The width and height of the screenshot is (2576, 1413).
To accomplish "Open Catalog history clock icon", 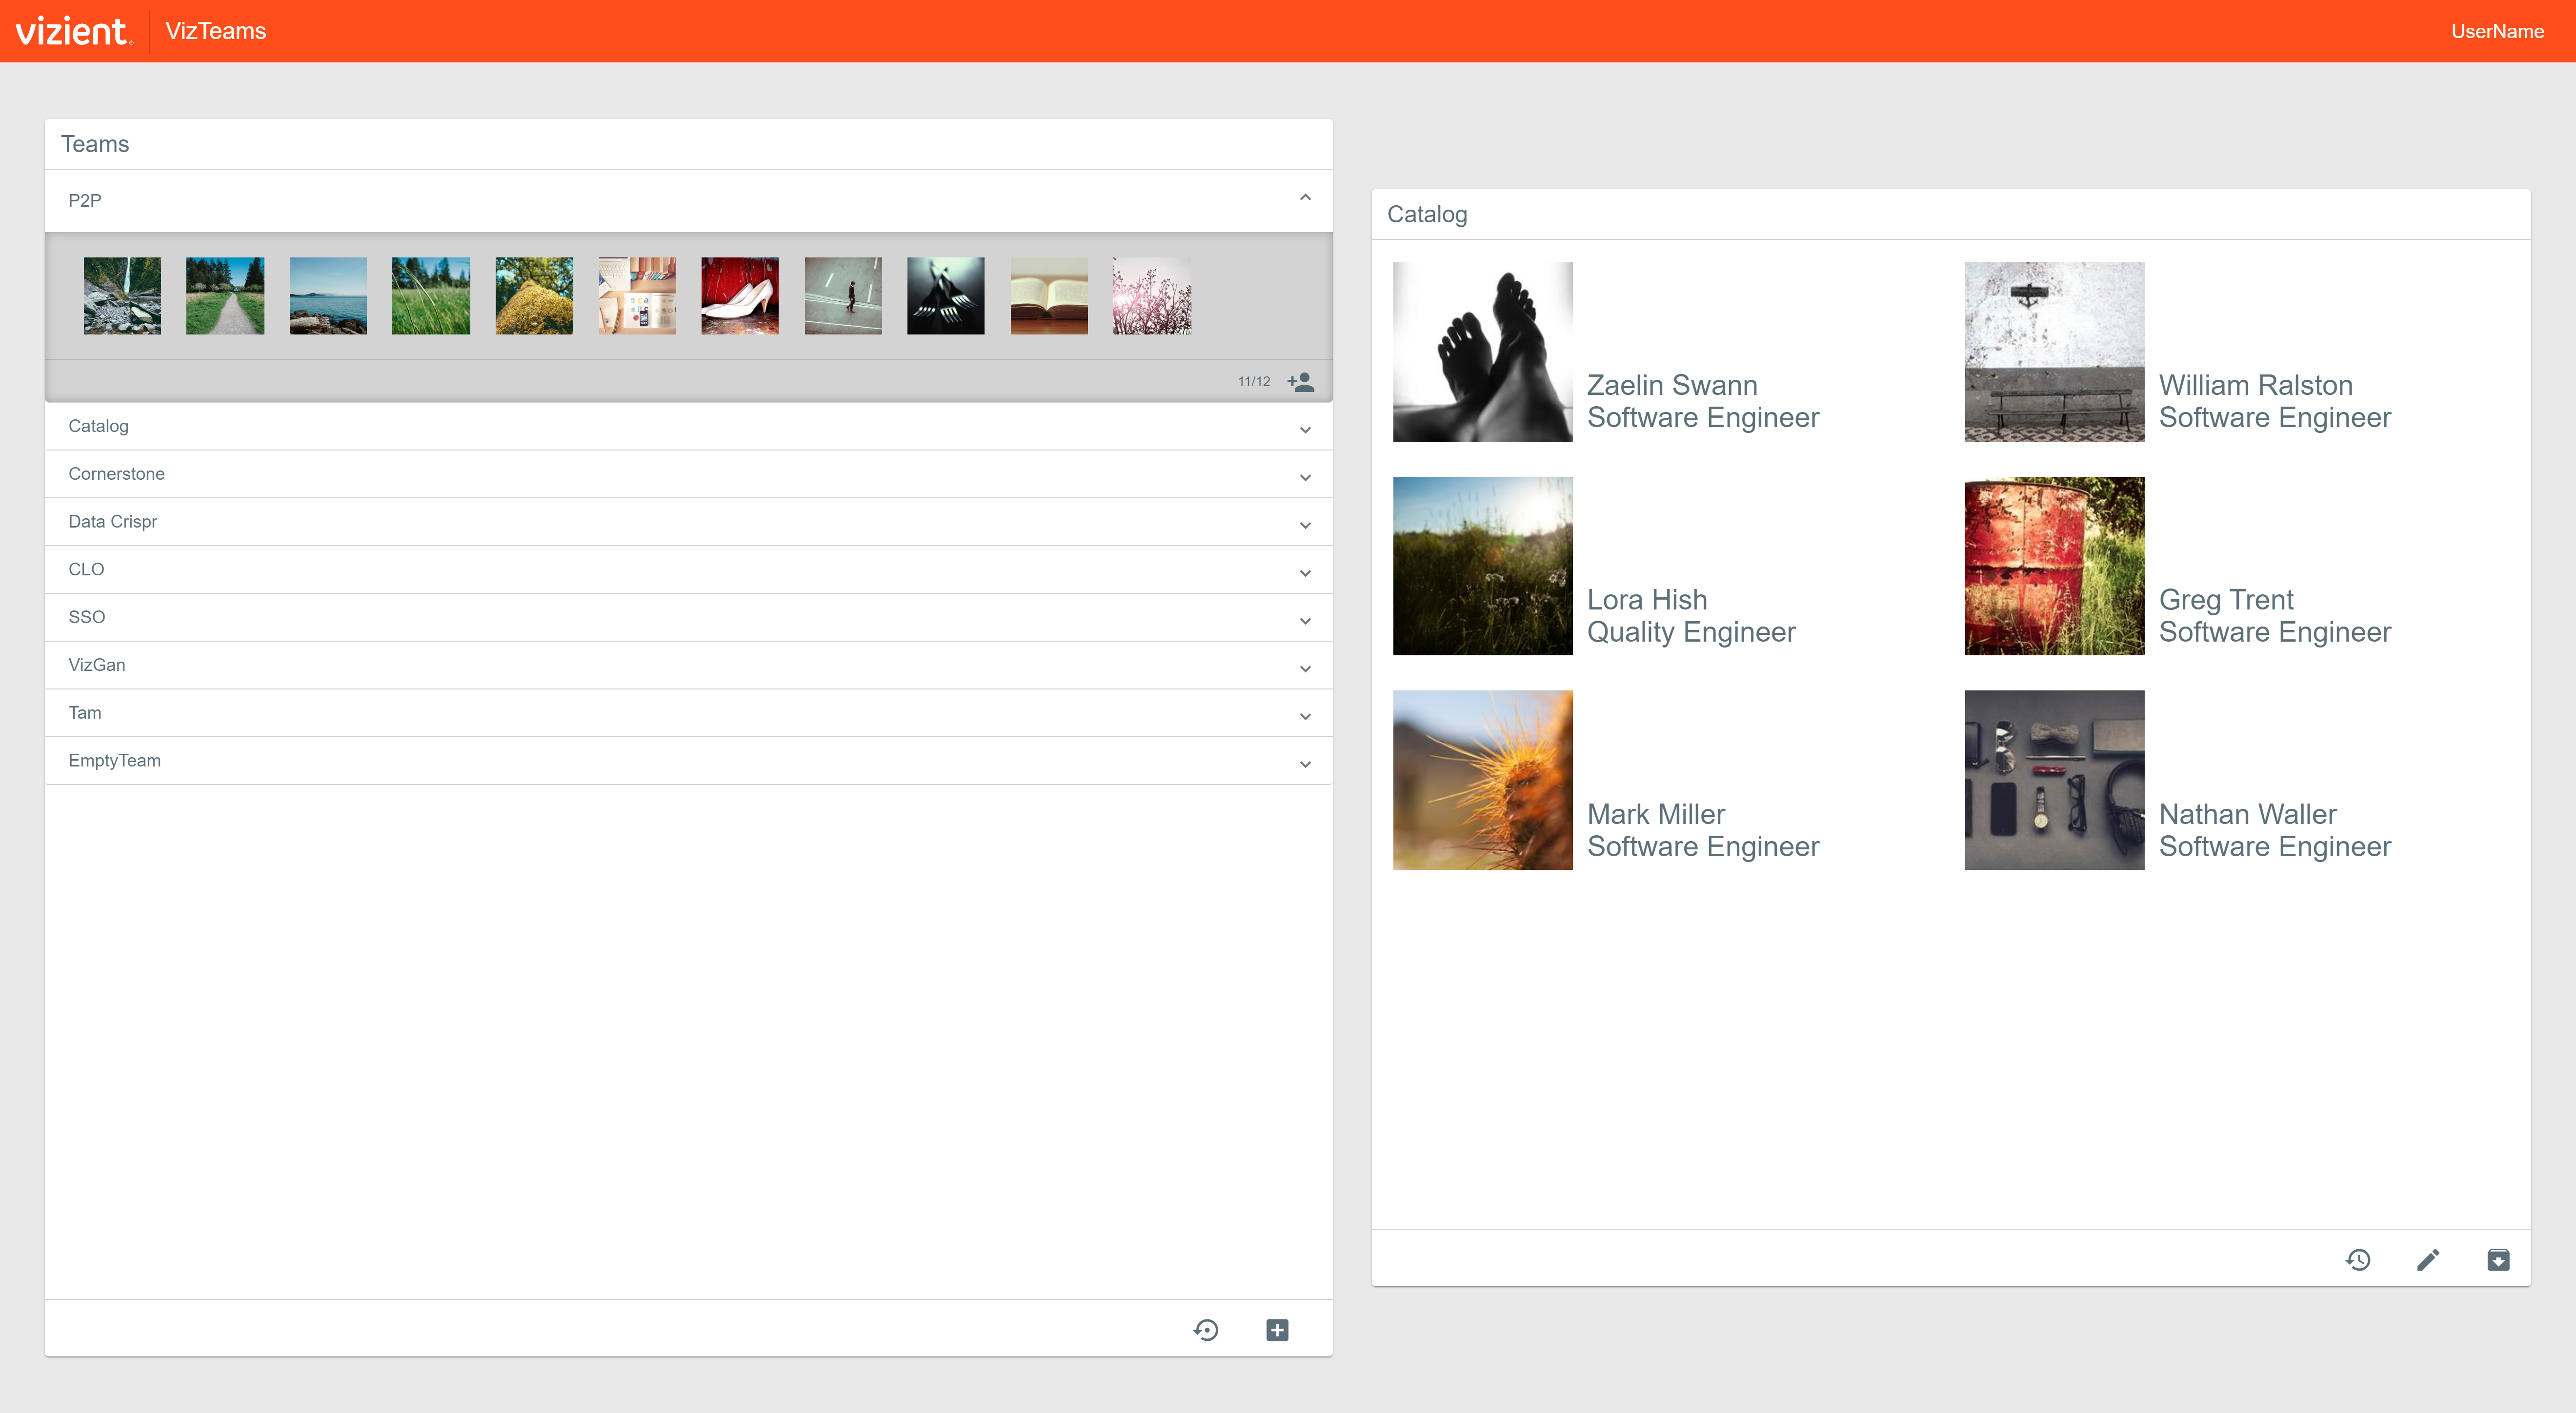I will 2358,1260.
